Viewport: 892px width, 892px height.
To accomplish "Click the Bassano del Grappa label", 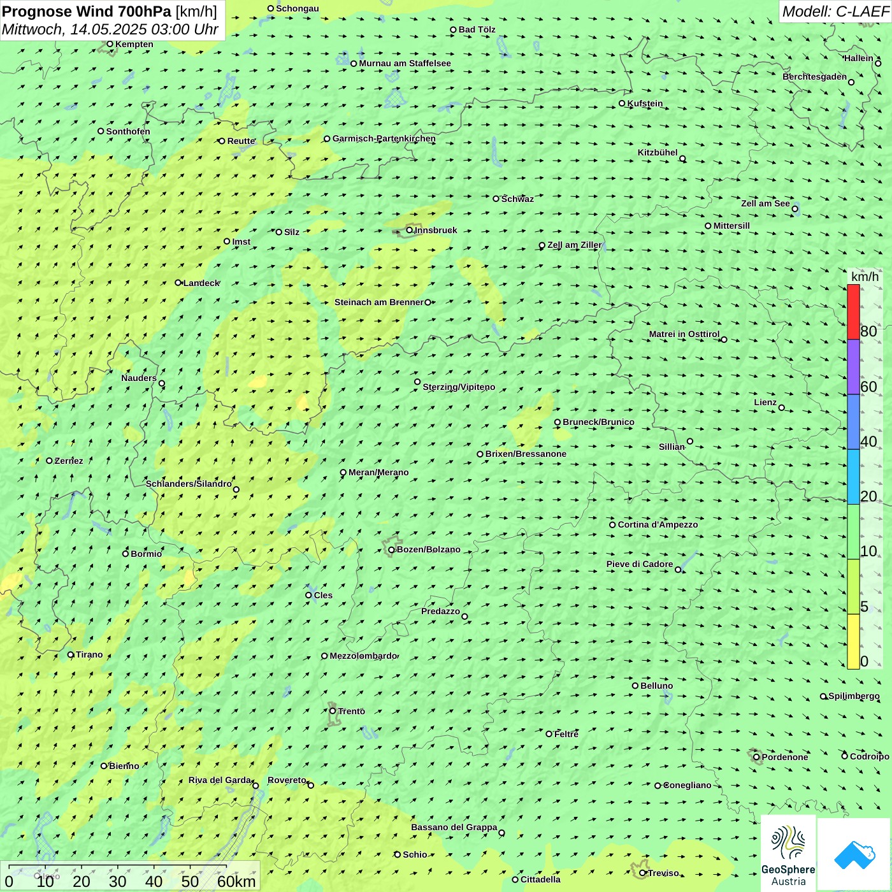I will click(454, 827).
